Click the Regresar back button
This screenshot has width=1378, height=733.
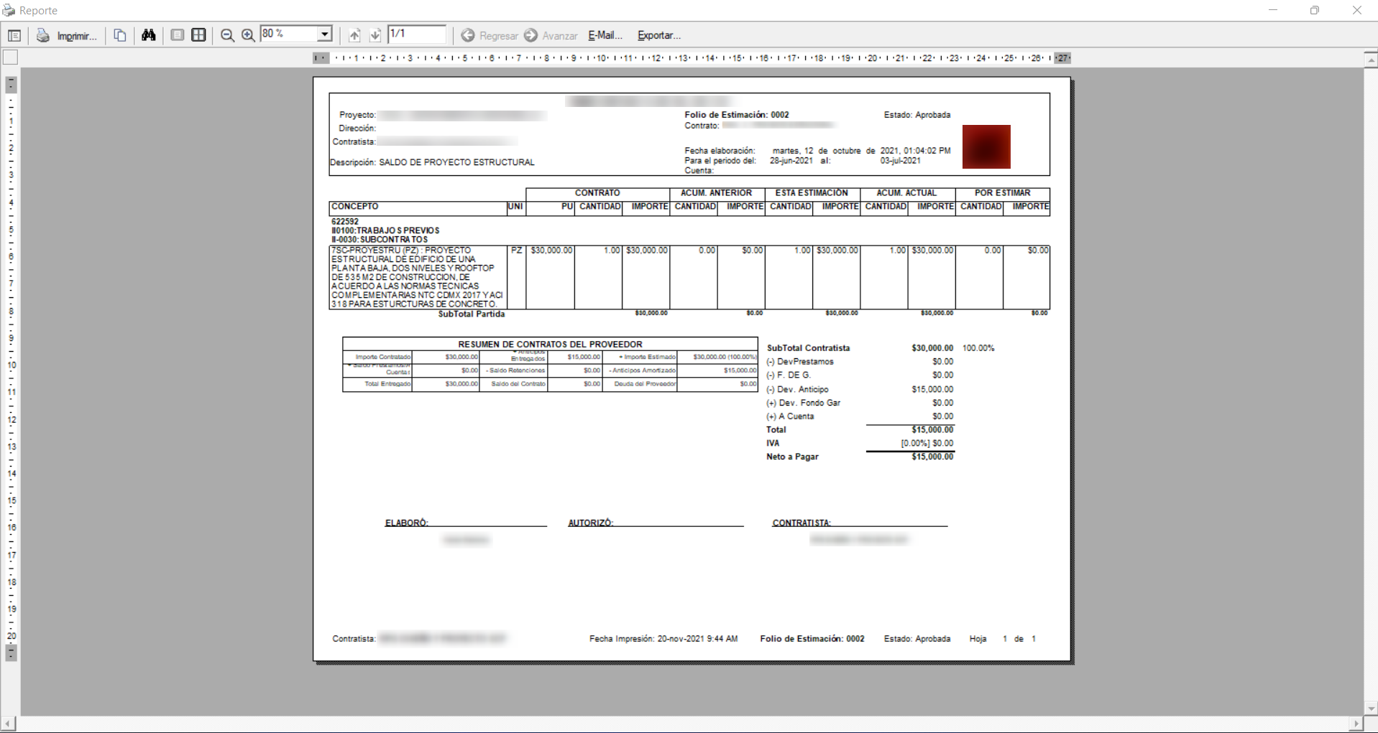click(x=490, y=35)
